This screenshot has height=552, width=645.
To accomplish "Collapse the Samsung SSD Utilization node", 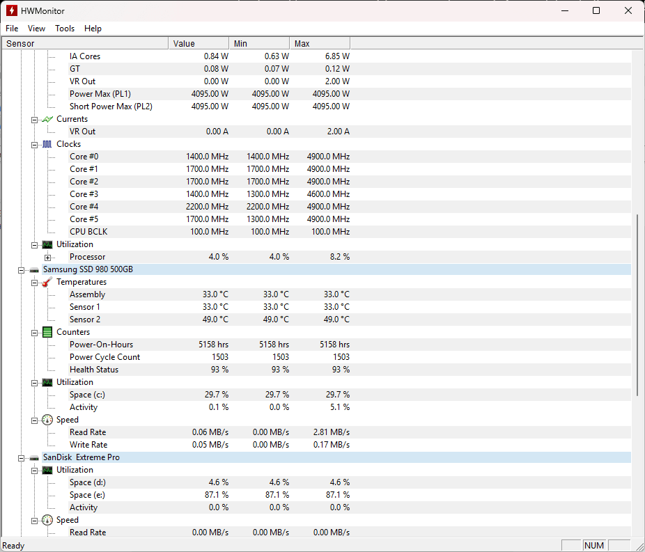I will [x=35, y=383].
